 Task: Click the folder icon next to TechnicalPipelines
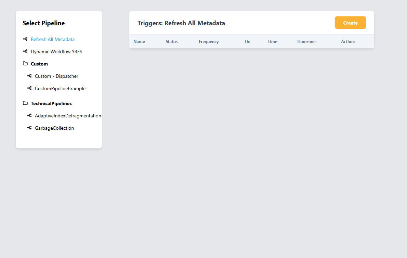tap(25, 103)
